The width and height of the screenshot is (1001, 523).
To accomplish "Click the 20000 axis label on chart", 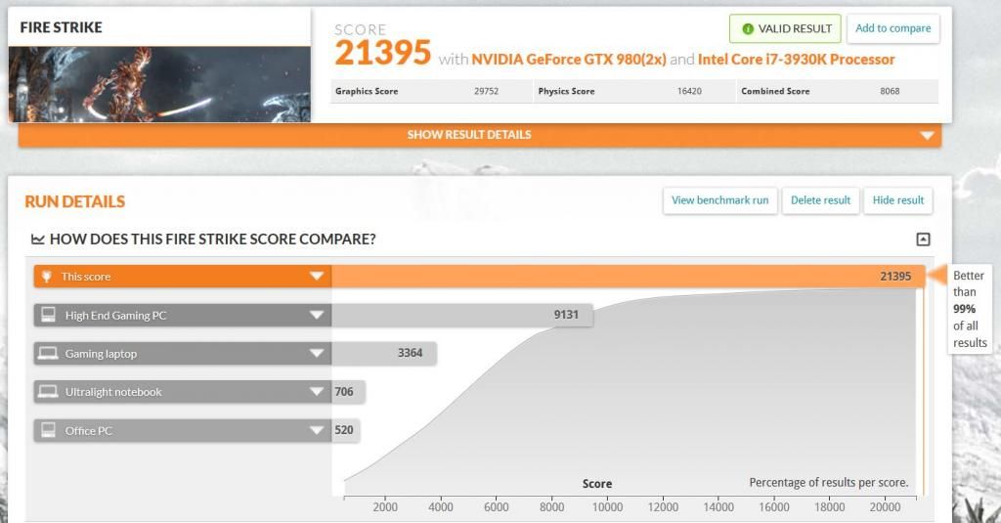I will coord(885,507).
